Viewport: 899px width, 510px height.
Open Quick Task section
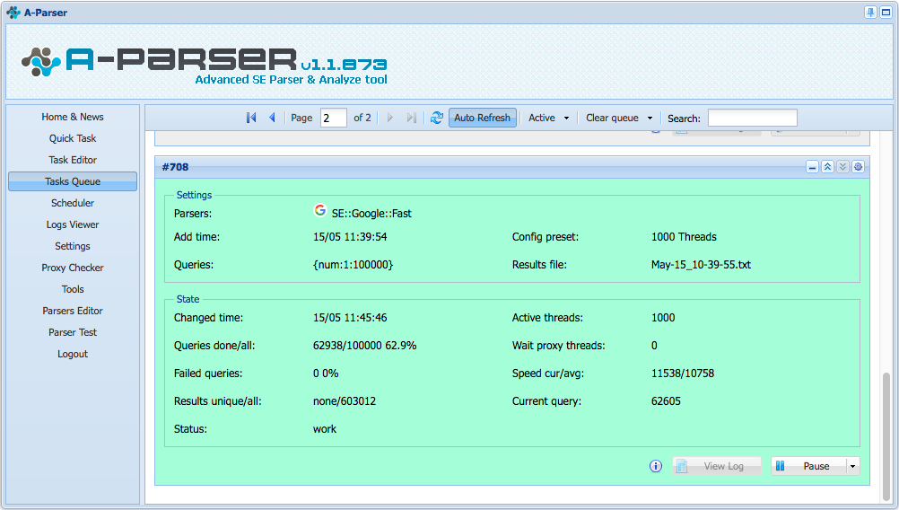coord(73,138)
